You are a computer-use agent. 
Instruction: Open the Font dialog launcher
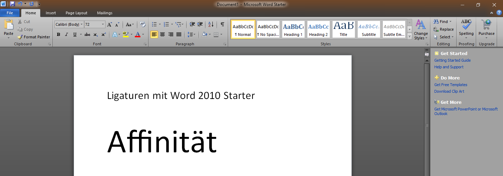[145, 44]
